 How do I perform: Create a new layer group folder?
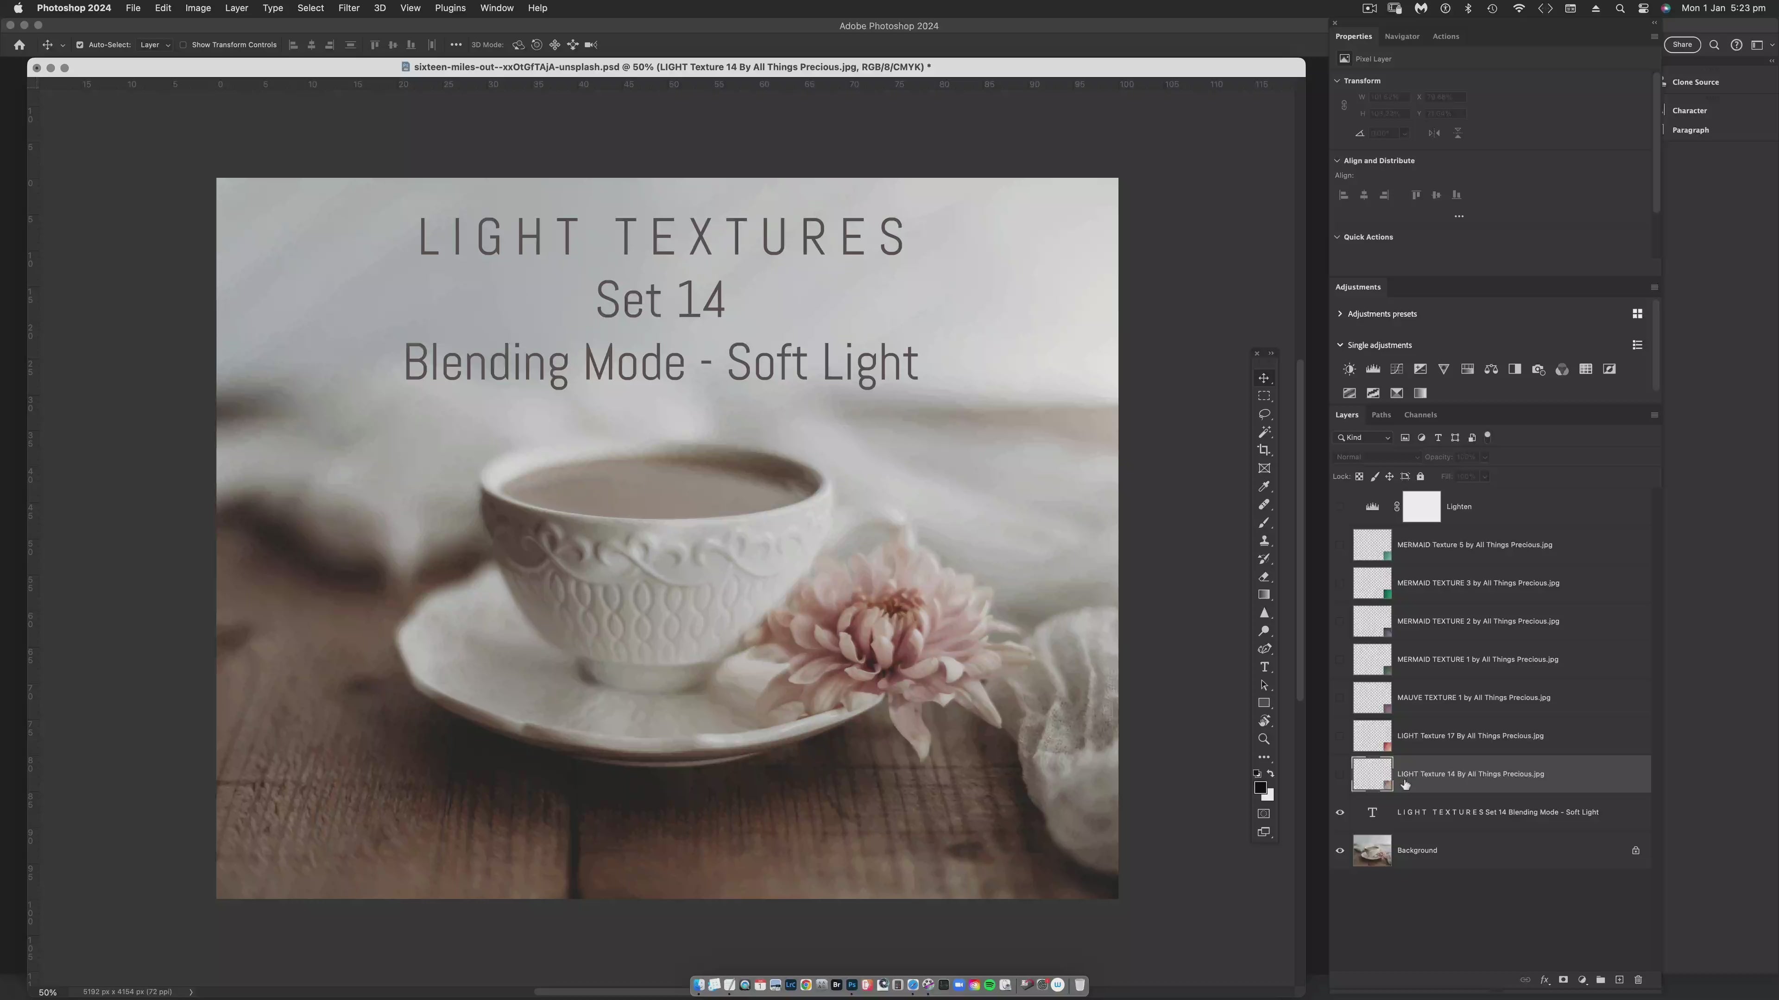[1600, 980]
